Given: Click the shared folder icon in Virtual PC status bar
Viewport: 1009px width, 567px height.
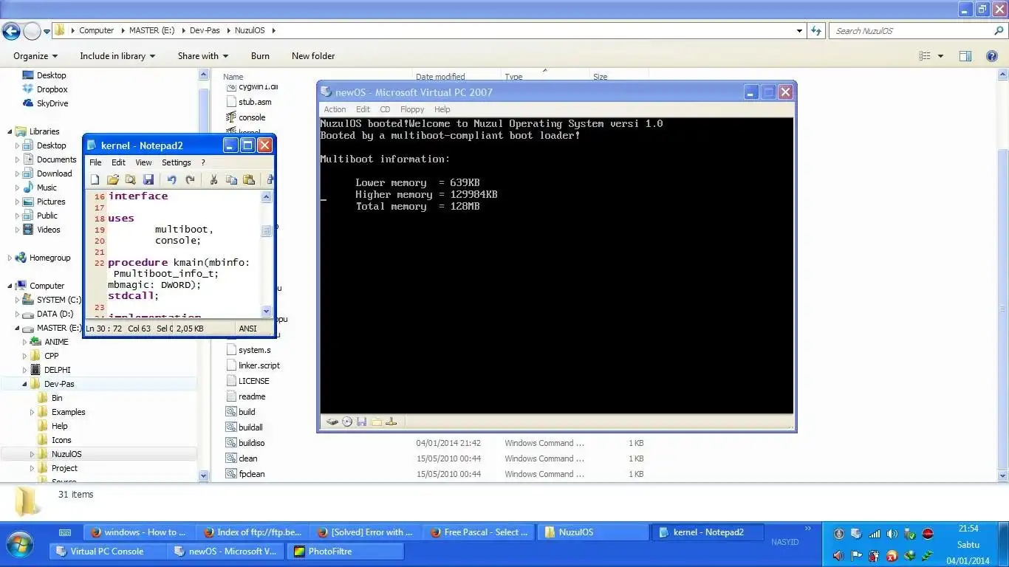Looking at the screenshot, I should click(x=377, y=422).
